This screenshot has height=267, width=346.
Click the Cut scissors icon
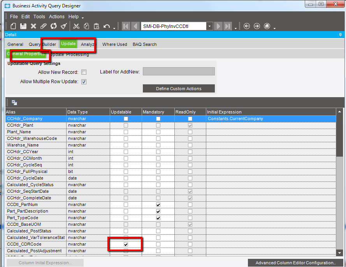point(76,26)
